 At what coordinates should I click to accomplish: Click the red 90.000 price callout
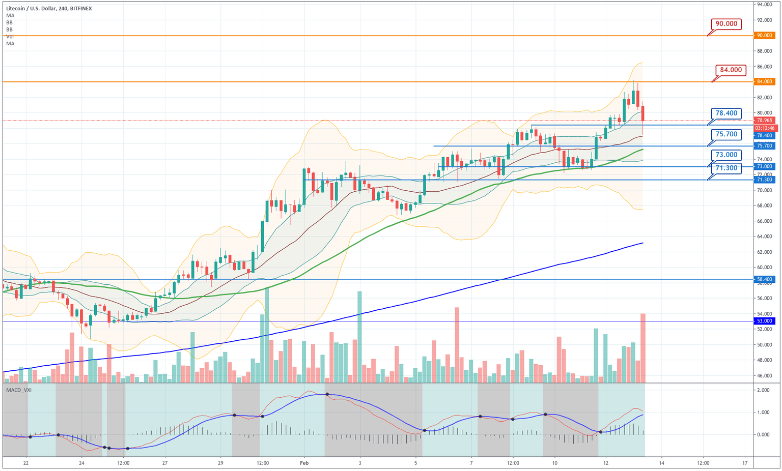[727, 24]
